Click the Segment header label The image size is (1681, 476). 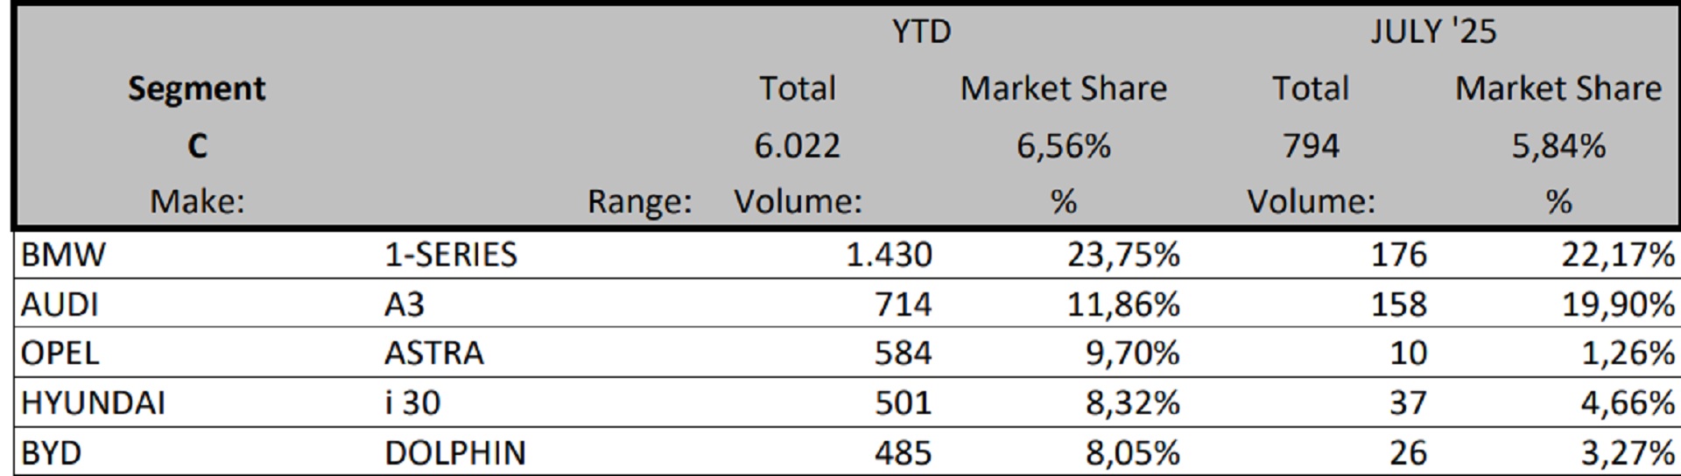(x=197, y=88)
